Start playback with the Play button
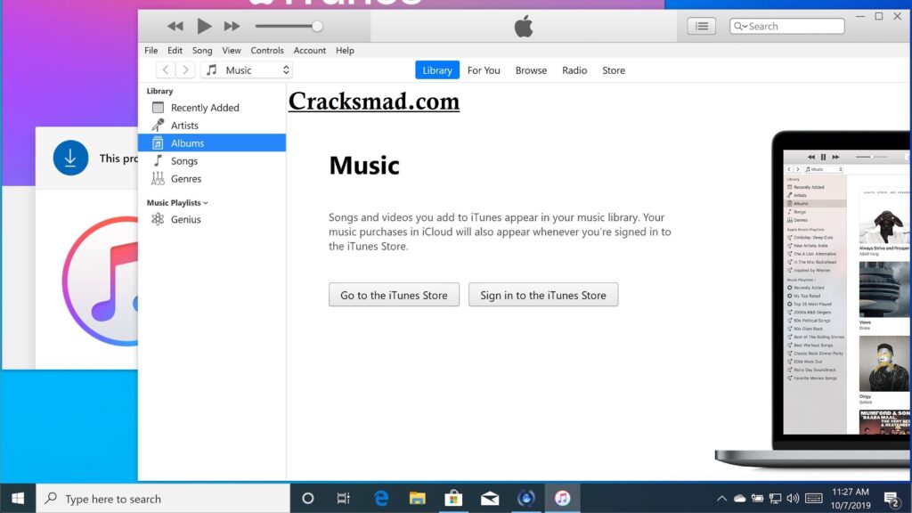 click(x=204, y=26)
